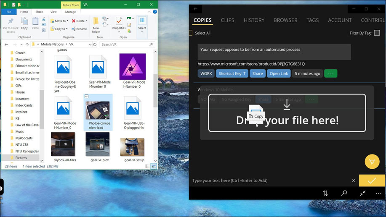Open the Properties dropdown arrow
Image resolution: width=386 pixels, height=217 pixels.
pos(119,31)
